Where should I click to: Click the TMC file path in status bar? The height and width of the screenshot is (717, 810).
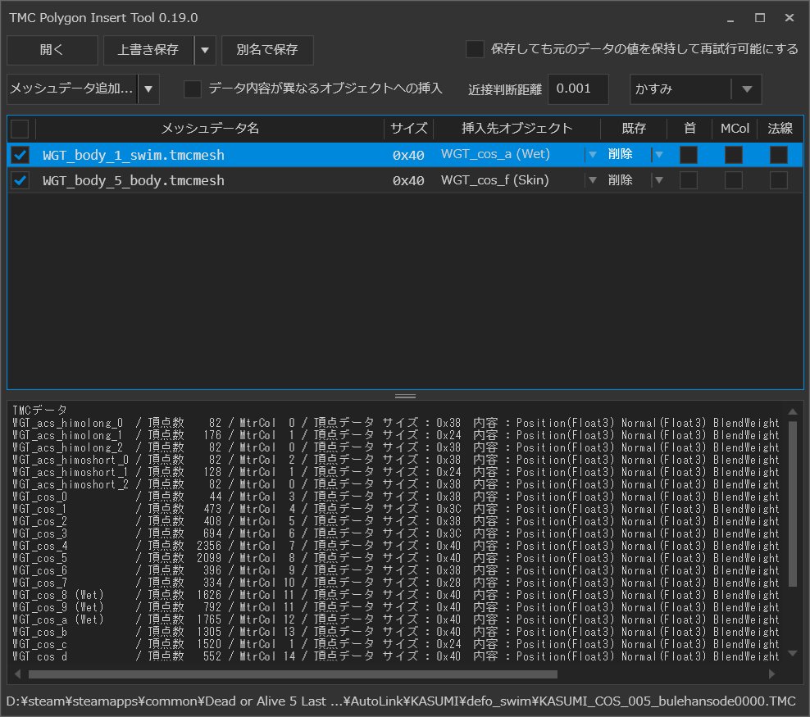401,701
